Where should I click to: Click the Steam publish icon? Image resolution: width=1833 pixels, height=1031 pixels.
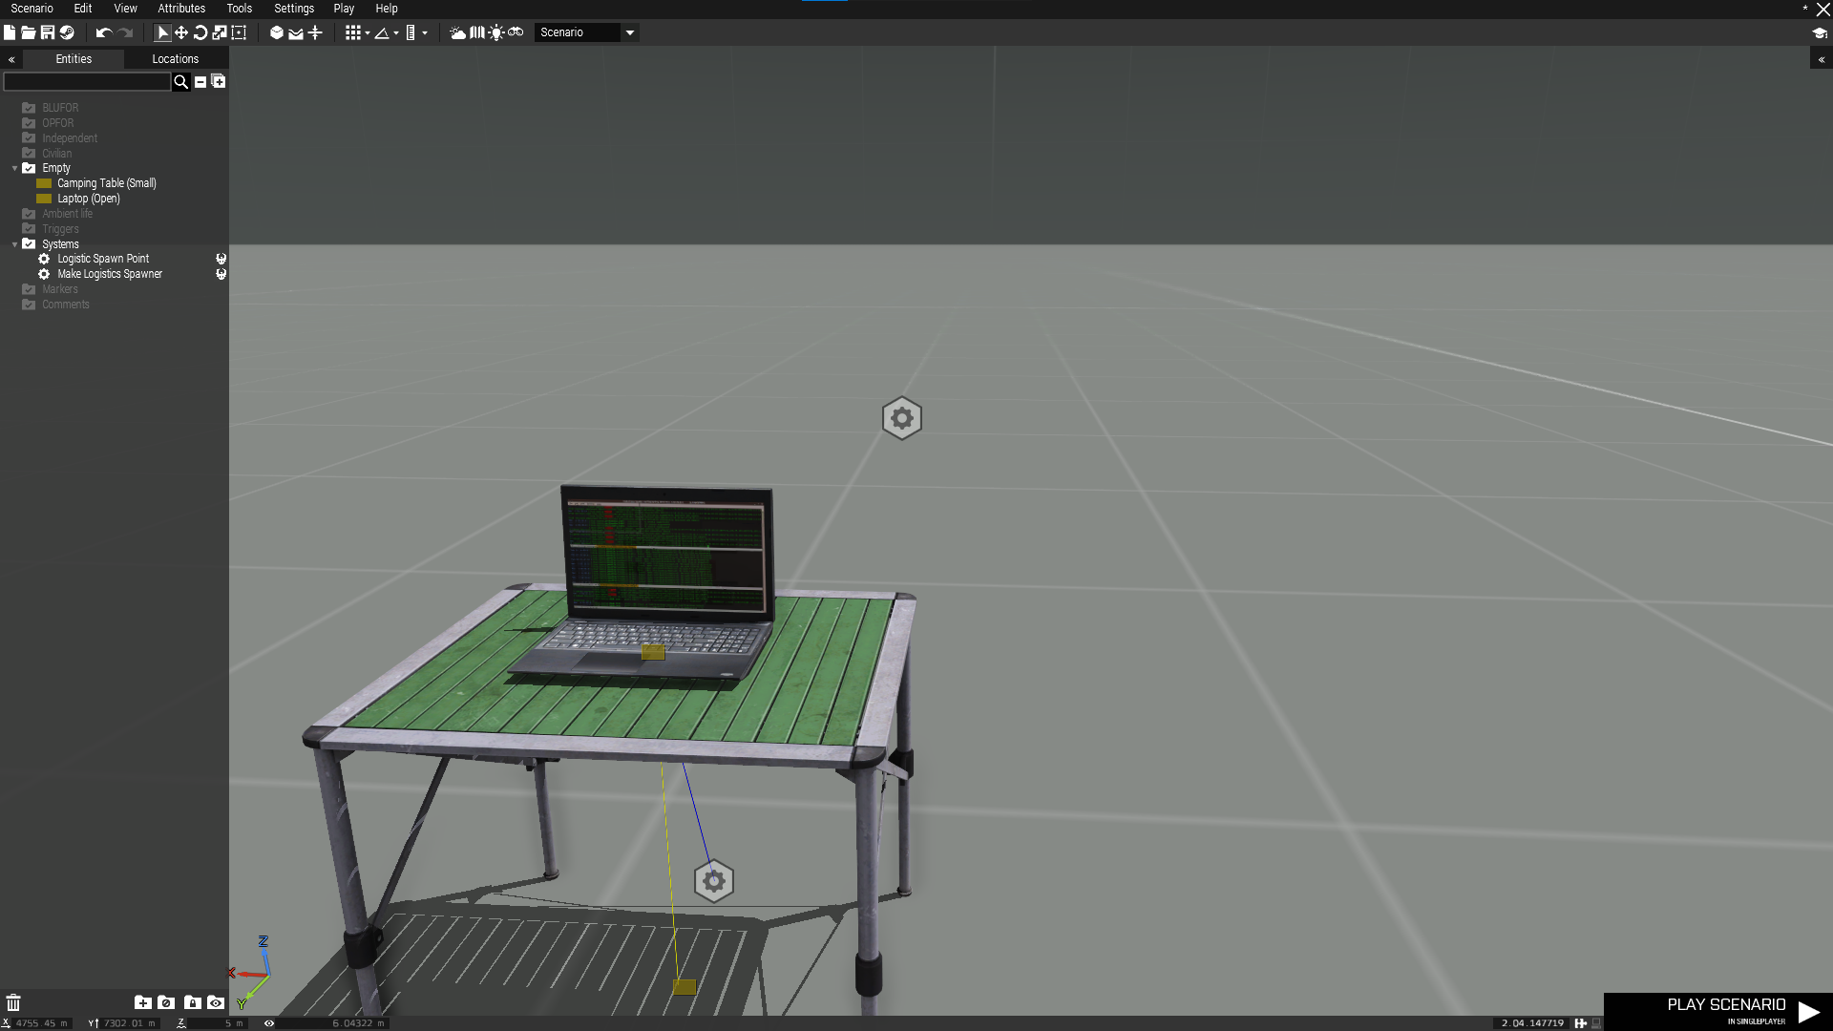click(x=67, y=32)
